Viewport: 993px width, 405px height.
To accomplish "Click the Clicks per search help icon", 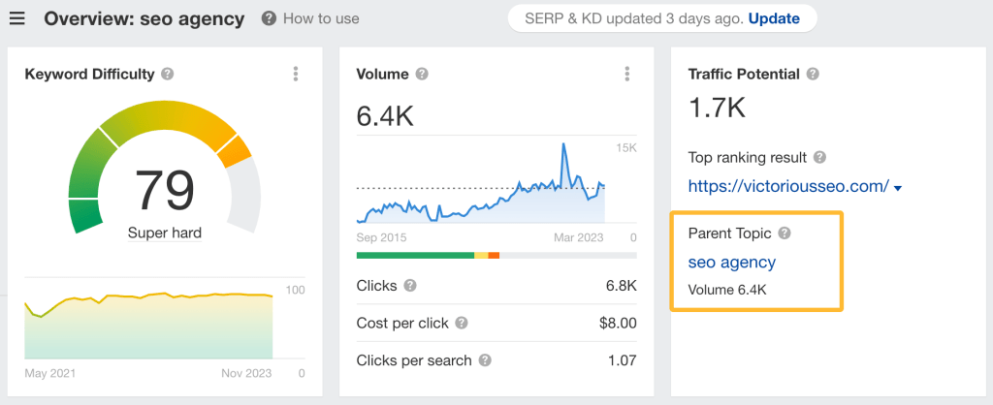I will 484,360.
